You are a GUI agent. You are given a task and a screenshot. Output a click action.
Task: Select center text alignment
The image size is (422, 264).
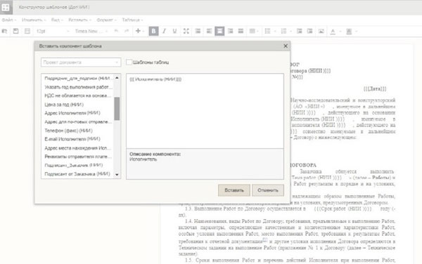click(x=219, y=31)
